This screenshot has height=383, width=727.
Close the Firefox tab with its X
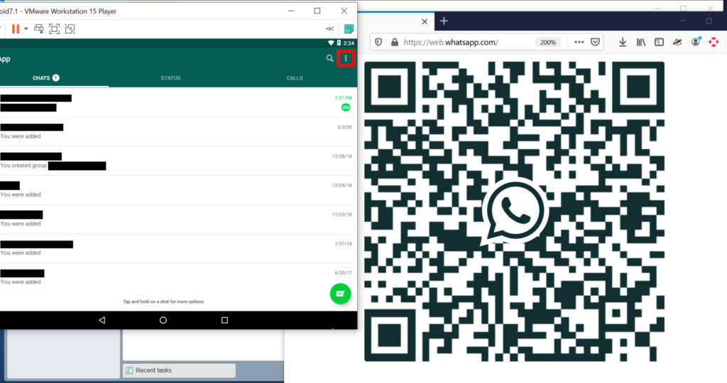(x=425, y=21)
